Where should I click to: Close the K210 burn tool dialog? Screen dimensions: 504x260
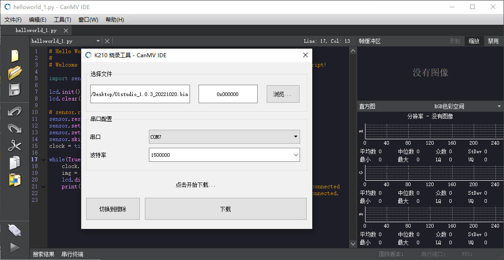[x=305, y=55]
